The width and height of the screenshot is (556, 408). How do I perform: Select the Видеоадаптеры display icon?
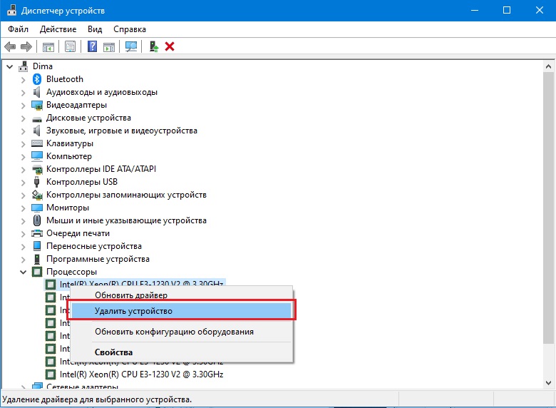pos(37,105)
